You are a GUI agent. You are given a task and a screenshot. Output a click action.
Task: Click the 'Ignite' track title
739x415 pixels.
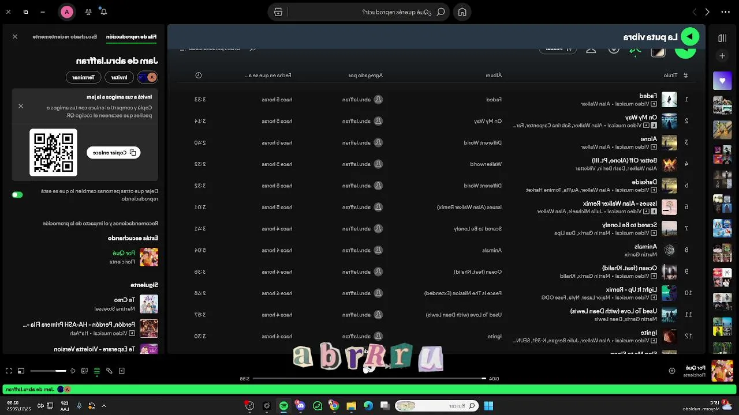(649, 333)
